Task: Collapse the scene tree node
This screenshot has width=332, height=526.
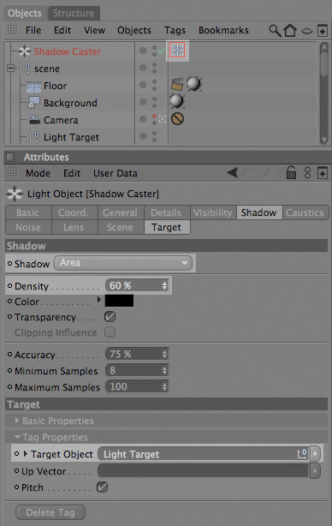Action: coord(11,69)
